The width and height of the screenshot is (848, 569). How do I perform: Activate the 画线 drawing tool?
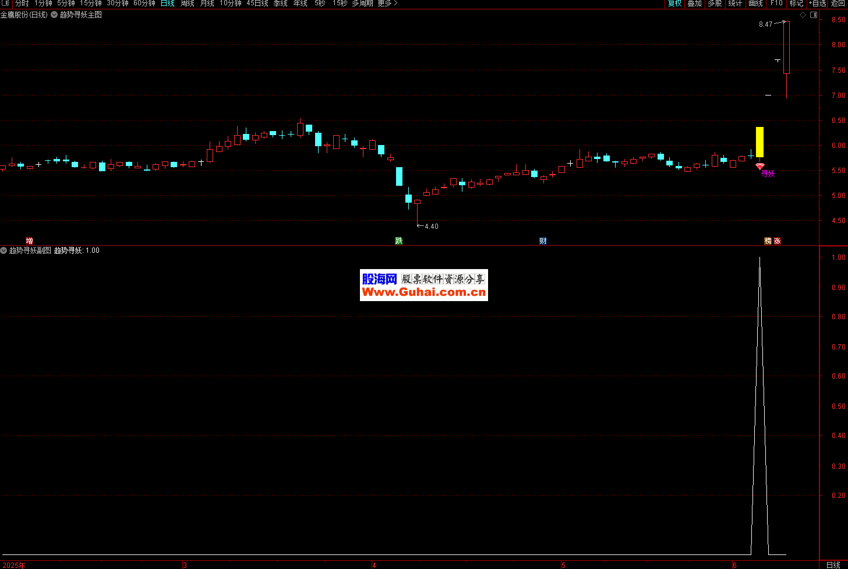point(756,3)
